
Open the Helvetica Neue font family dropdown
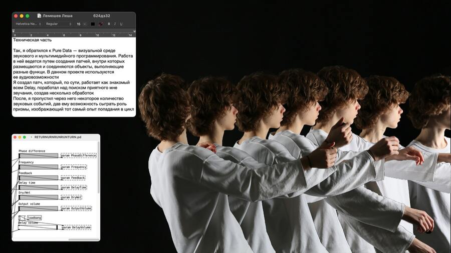(28, 24)
